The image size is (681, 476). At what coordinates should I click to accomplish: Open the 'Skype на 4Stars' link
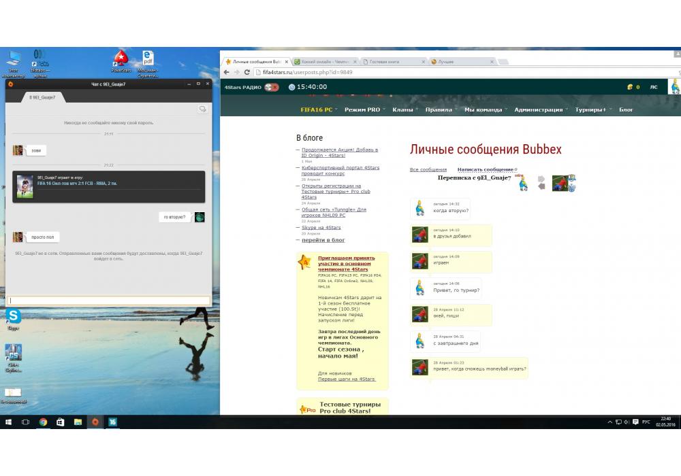pos(321,228)
